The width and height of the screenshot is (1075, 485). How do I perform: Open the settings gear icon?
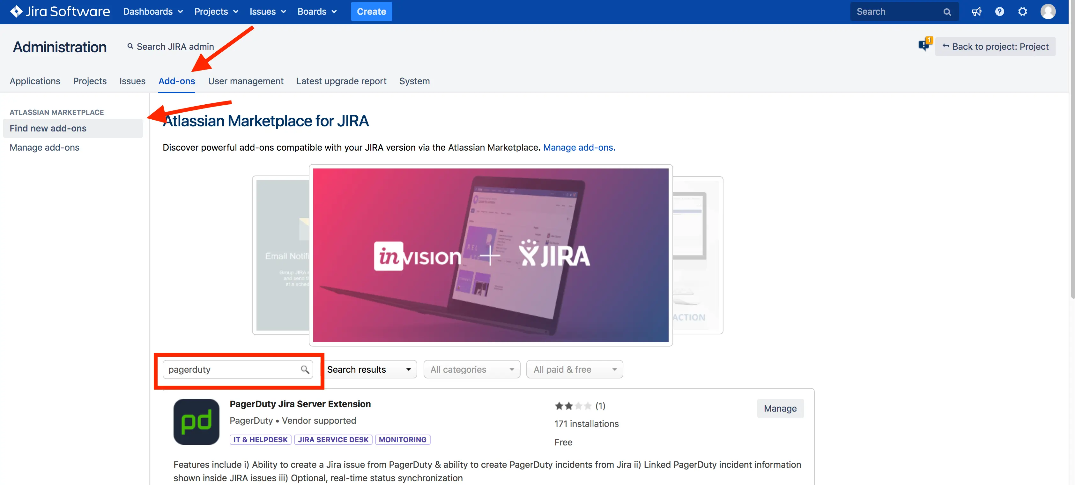point(1022,12)
